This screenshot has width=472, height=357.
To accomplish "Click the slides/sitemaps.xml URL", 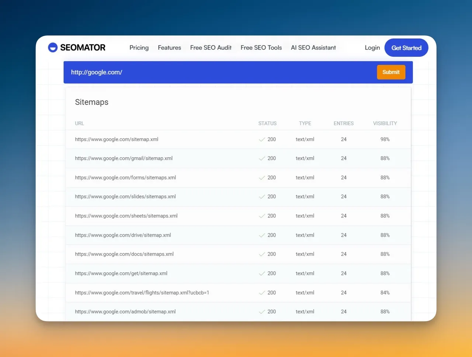I will coord(125,197).
